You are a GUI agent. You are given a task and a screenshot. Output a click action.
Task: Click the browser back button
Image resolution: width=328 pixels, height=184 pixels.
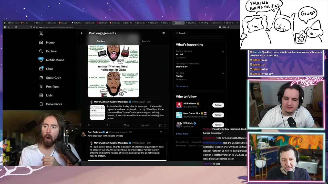pos(8,27)
